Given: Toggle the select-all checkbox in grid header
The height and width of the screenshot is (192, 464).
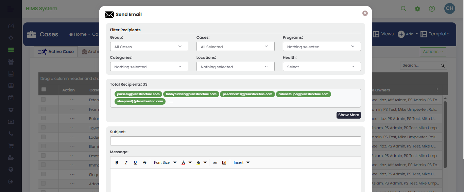Looking at the screenshot, I should (x=44, y=90).
